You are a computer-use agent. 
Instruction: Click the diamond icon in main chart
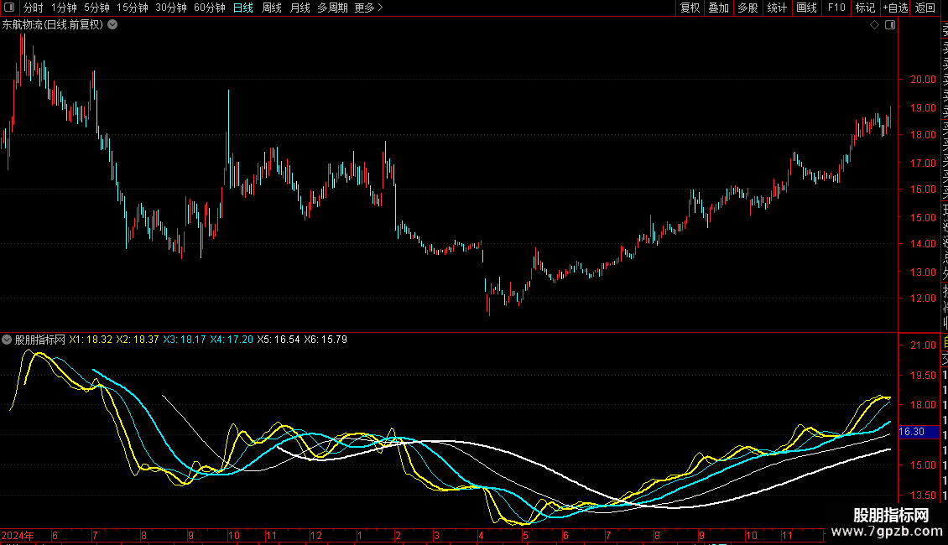click(874, 25)
